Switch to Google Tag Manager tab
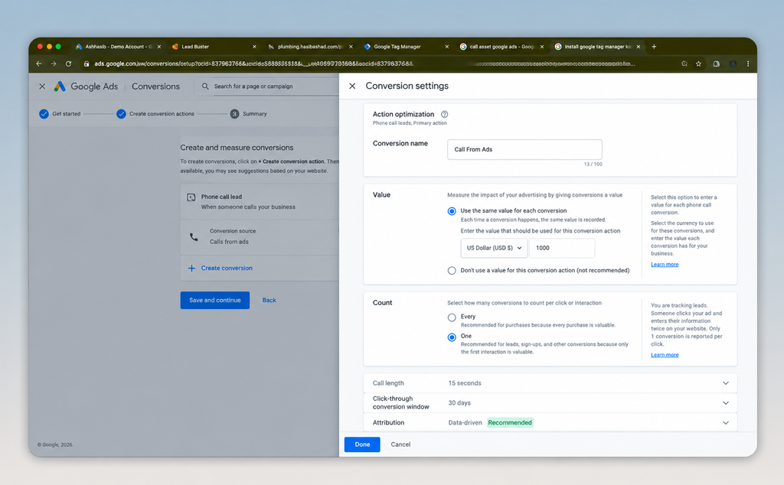The image size is (784, 485). coord(407,47)
